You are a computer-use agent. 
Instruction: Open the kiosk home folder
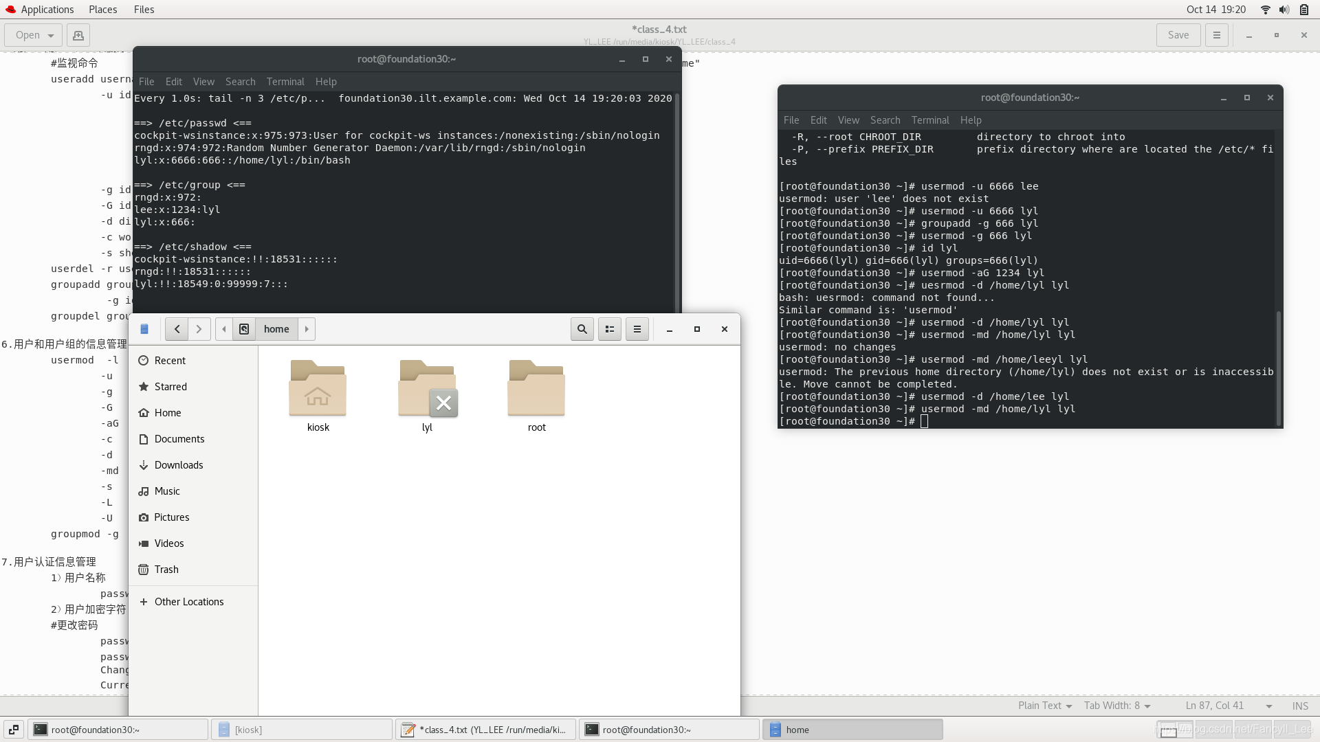318,390
